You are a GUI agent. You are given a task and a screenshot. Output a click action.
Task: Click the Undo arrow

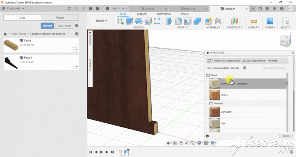point(115,8)
